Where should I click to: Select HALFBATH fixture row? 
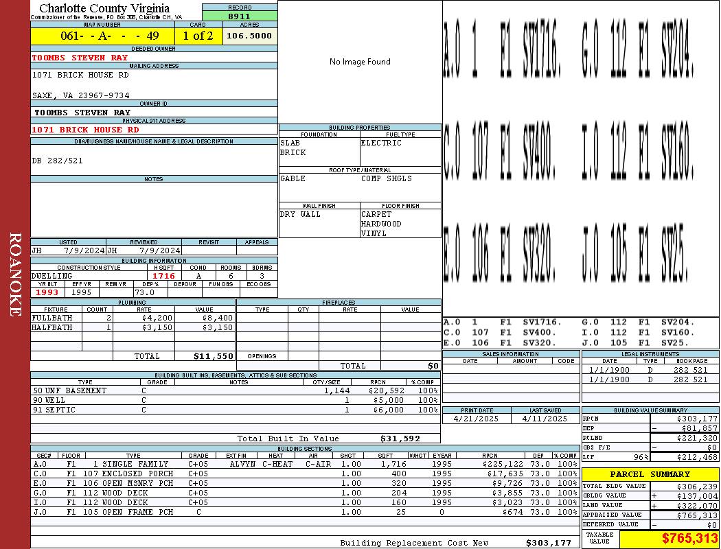coord(133,327)
